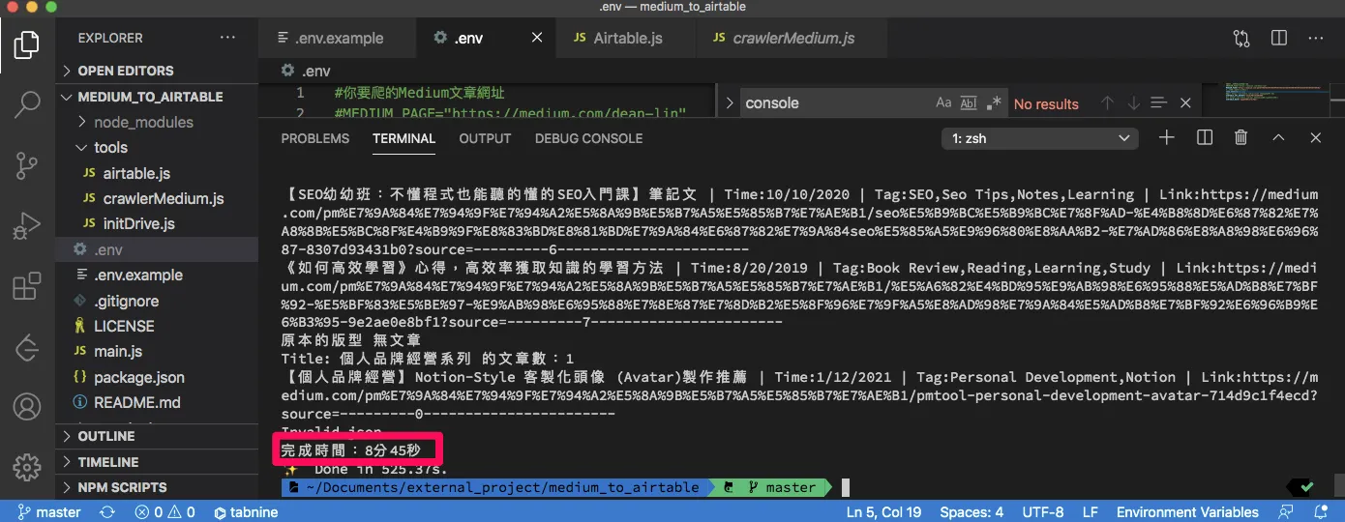Click the tabnine status bar item
This screenshot has width=1345, height=522.
(246, 512)
